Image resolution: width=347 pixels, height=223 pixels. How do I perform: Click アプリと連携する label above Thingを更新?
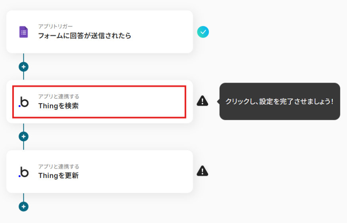click(59, 166)
